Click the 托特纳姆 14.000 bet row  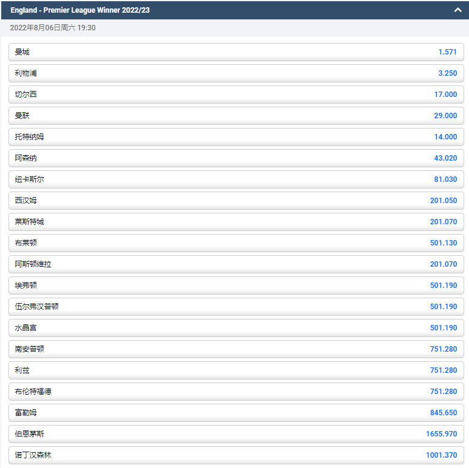point(236,137)
